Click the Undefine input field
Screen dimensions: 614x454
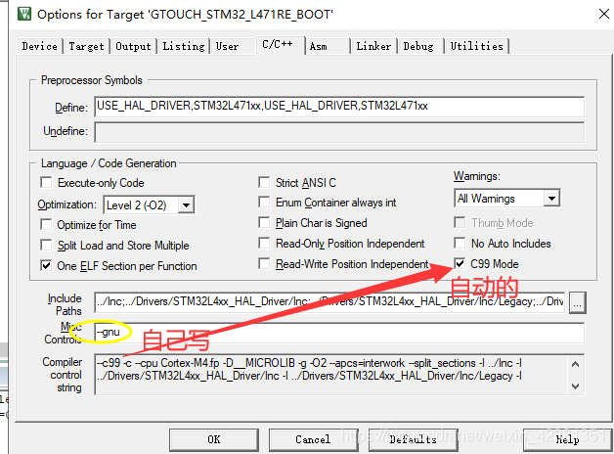pos(339,132)
